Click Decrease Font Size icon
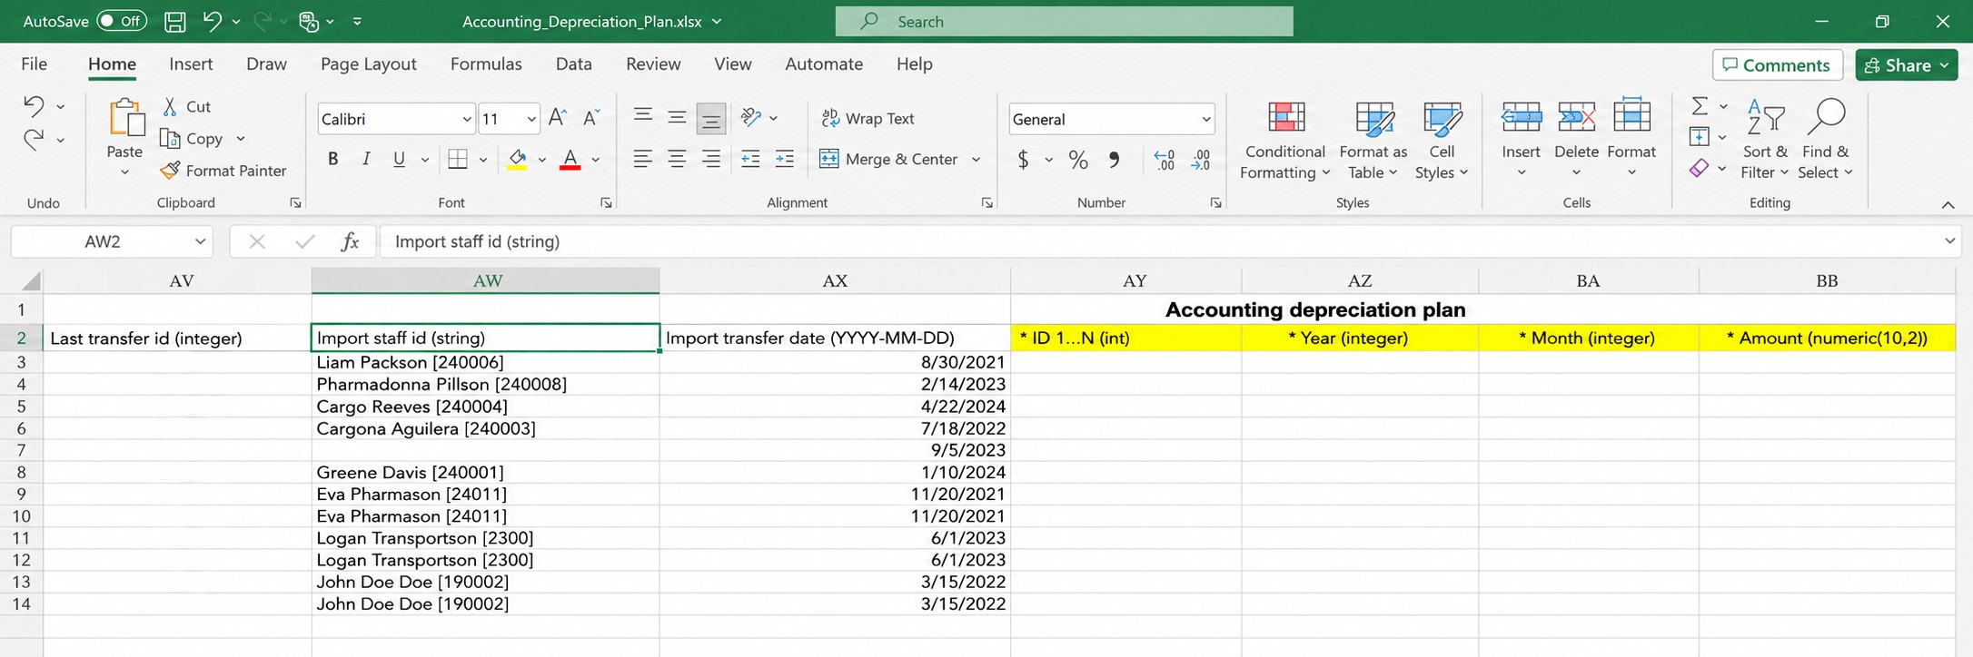 (x=590, y=118)
